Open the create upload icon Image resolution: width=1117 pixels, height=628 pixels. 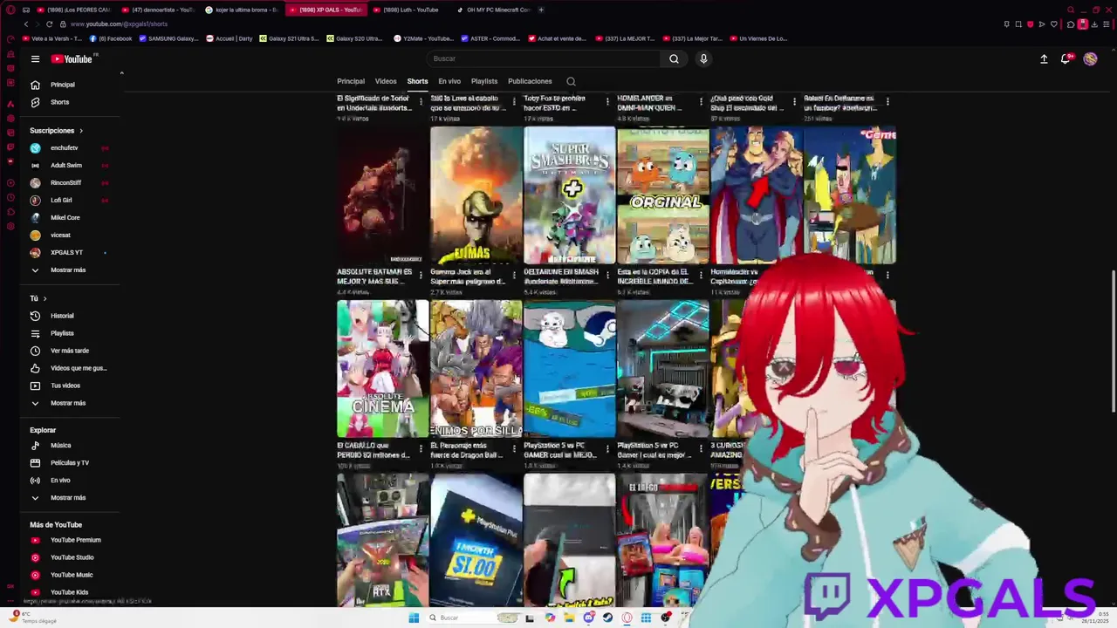[x=1044, y=58]
